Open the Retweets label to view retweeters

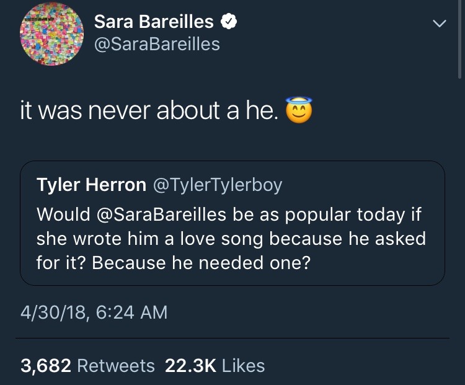[116, 366]
